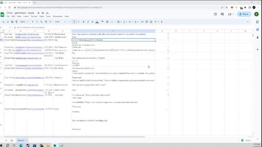Show the all sheets list
262x147 pixels.
(x=12, y=140)
